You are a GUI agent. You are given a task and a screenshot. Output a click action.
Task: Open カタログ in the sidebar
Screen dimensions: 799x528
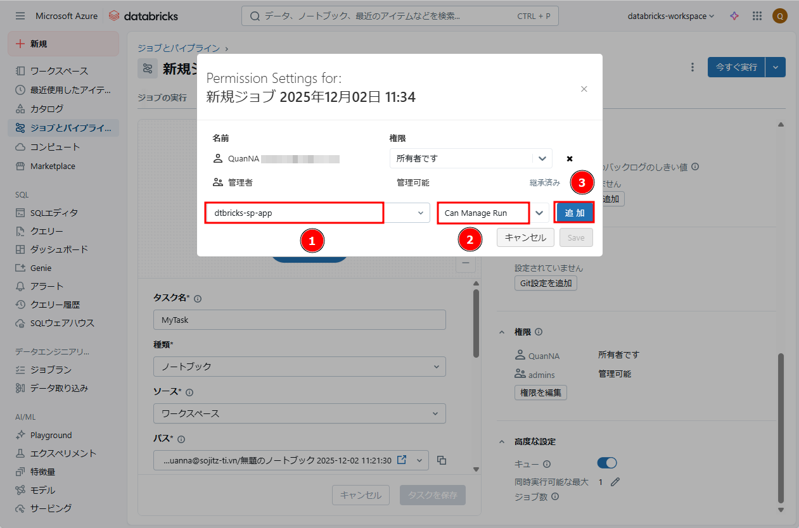click(47, 109)
